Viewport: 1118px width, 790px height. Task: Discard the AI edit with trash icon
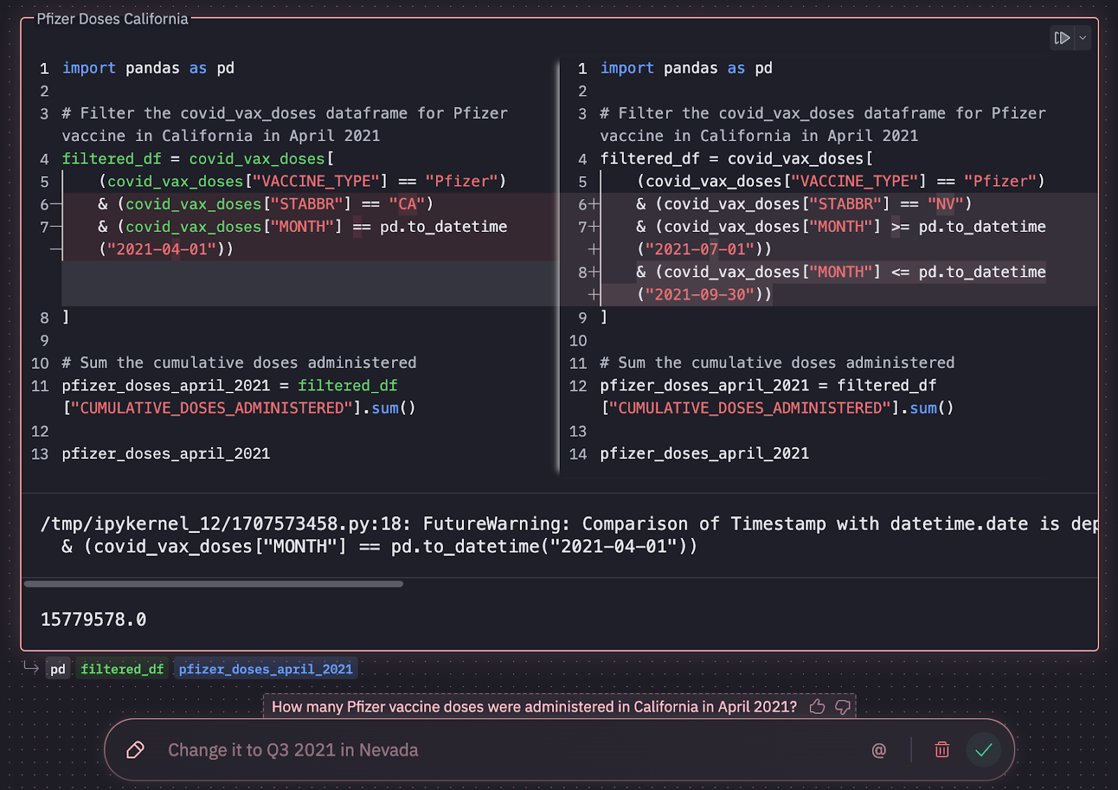tap(942, 749)
